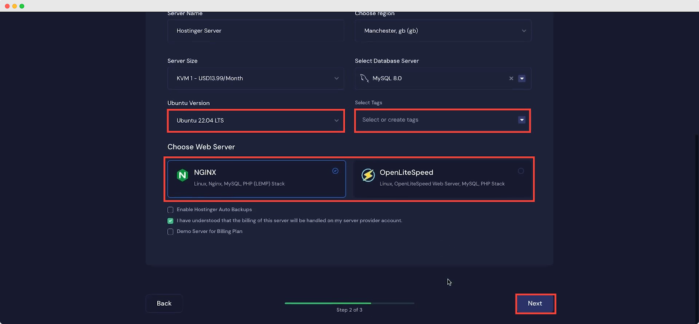Select the OpenLiteSpeed radio button
Image resolution: width=699 pixels, height=324 pixels.
tap(521, 171)
